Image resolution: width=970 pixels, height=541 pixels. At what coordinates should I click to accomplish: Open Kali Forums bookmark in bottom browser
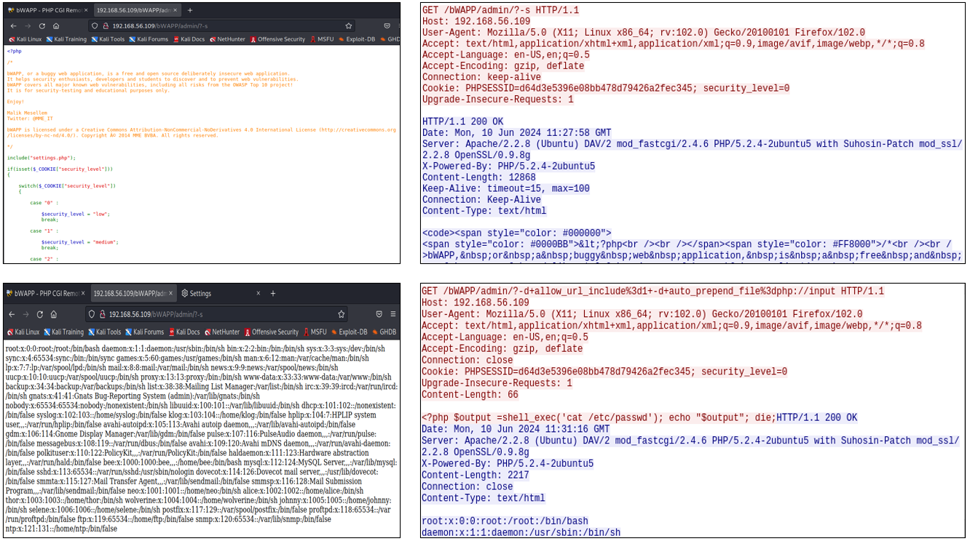point(145,332)
